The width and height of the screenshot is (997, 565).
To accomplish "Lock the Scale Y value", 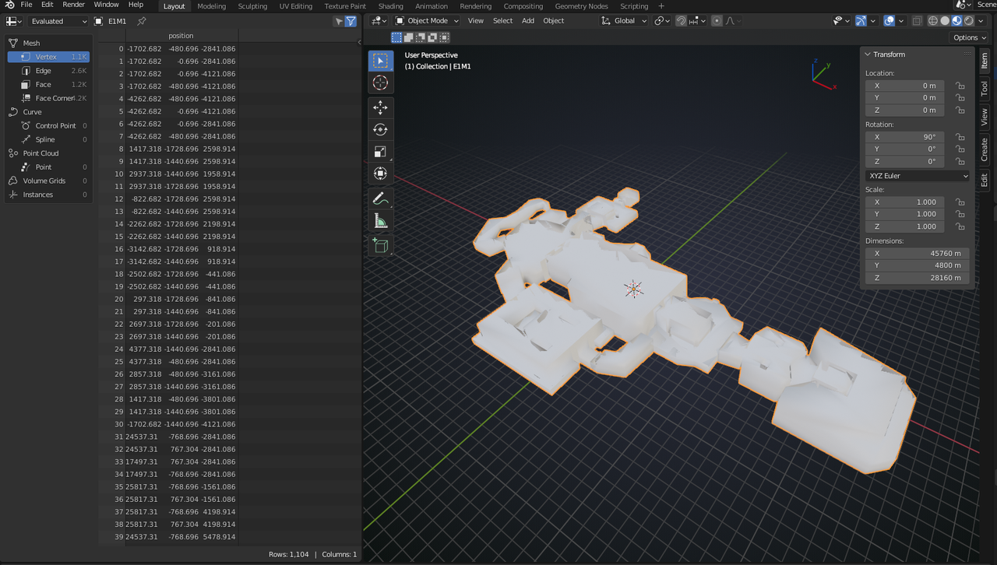I will (x=960, y=214).
